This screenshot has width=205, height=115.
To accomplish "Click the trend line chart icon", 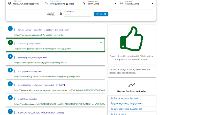I will pyautogui.click(x=132, y=85).
